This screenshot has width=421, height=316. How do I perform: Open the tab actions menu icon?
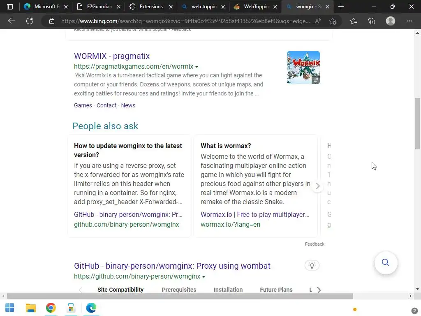click(10, 7)
